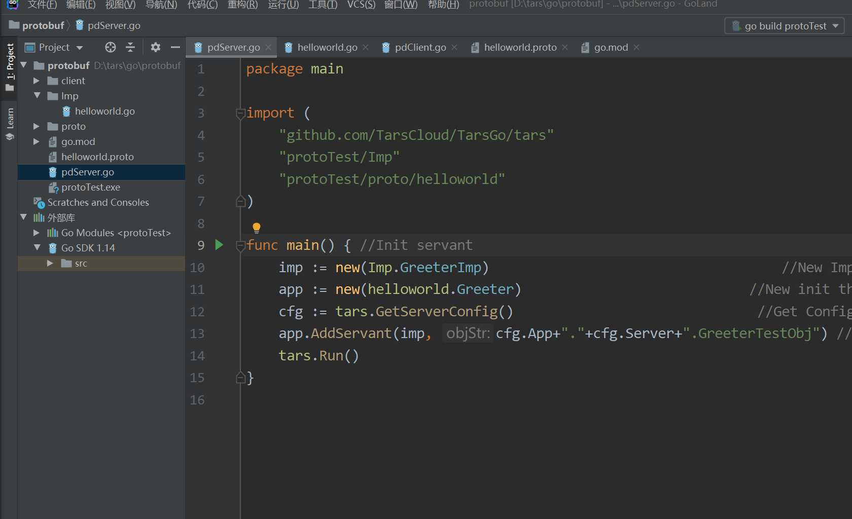Open the 编辑(E) menu

click(x=81, y=5)
